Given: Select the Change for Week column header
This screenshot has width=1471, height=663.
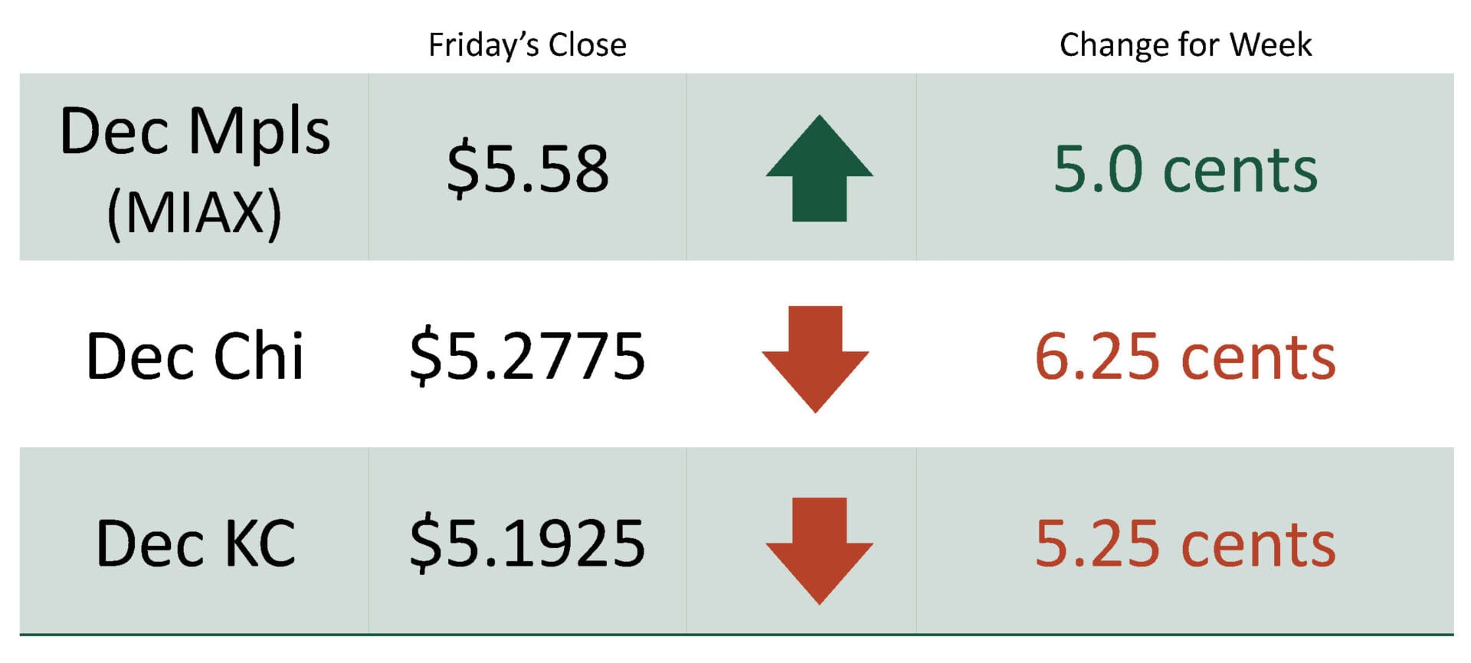Looking at the screenshot, I should pos(1185,45).
